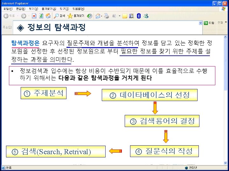The height and width of the screenshot is (171, 229).
Task: Click the scrollbar up arrow
Action: [x=226, y=37]
